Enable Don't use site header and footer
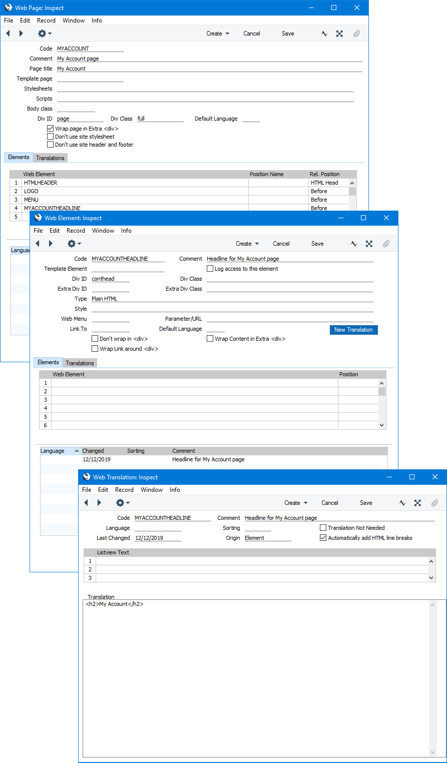The image size is (447, 763). coord(50,145)
